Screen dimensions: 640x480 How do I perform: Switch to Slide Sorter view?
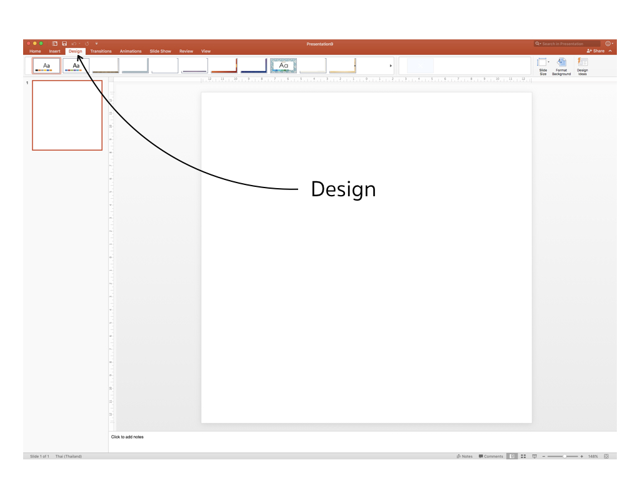tap(523, 456)
